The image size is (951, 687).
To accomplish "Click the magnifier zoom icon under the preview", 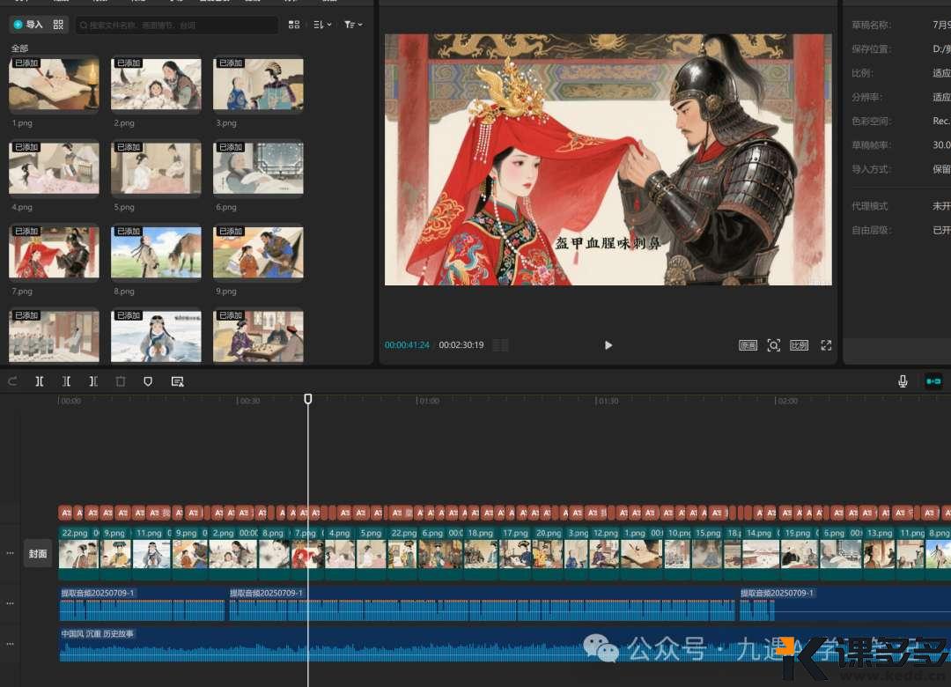I will pyautogui.click(x=773, y=345).
